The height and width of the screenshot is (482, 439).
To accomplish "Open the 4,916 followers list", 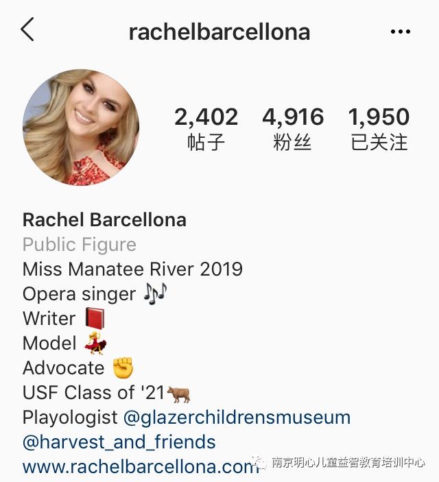I will tap(293, 129).
